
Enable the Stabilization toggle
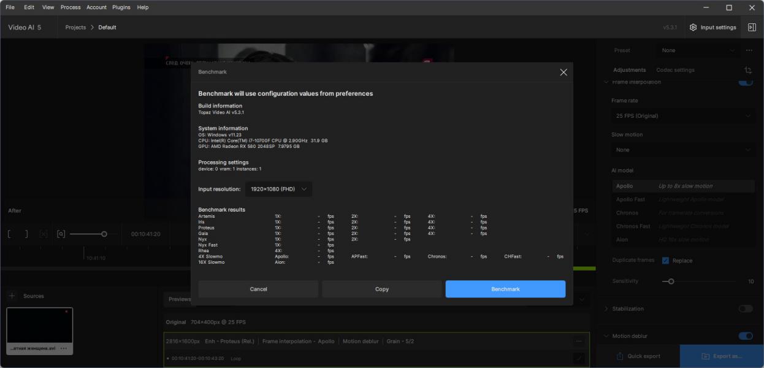click(x=746, y=309)
